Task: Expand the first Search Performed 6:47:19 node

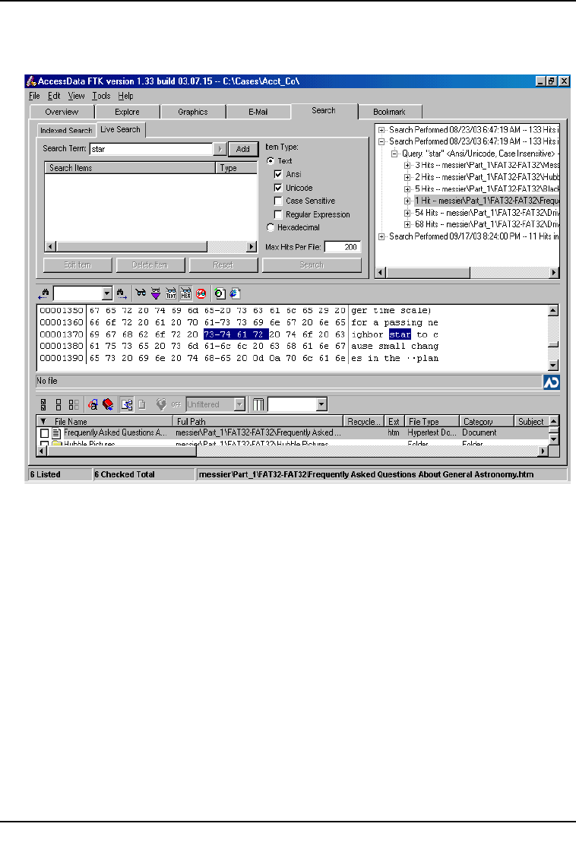Action: [x=381, y=130]
